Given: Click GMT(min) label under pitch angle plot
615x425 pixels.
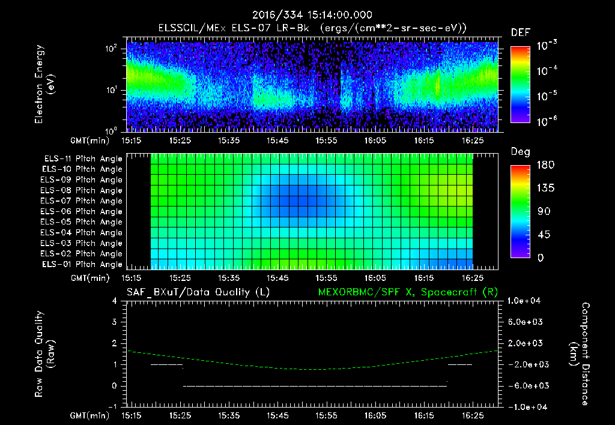Looking at the screenshot, I should (x=90, y=279).
